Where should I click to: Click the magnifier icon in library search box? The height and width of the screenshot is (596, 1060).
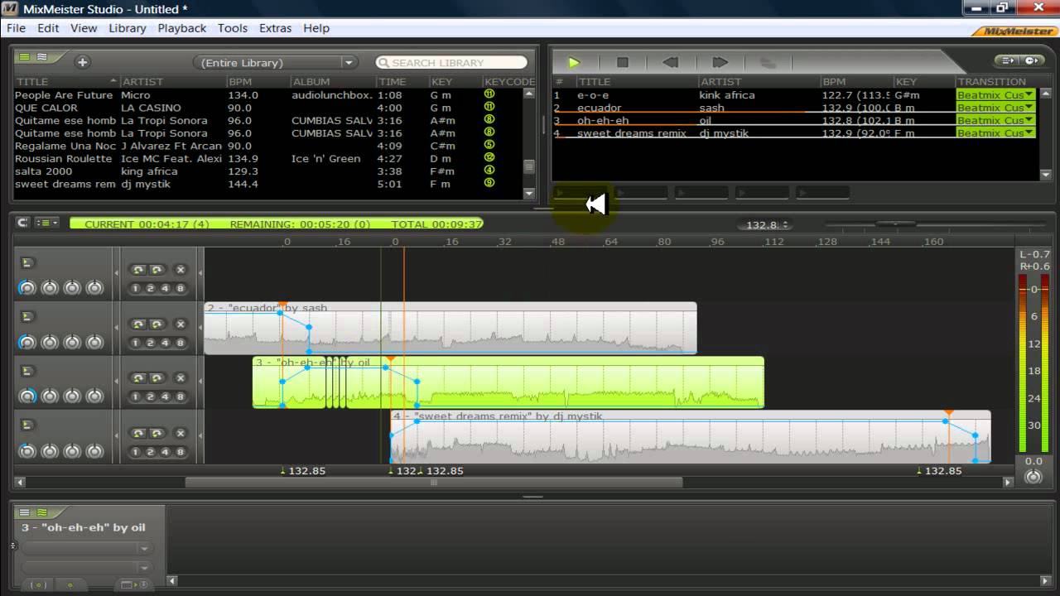383,62
